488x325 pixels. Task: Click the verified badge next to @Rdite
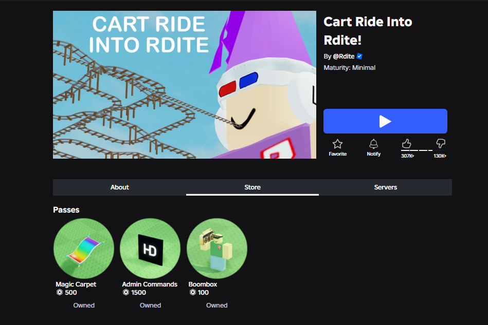click(x=359, y=56)
